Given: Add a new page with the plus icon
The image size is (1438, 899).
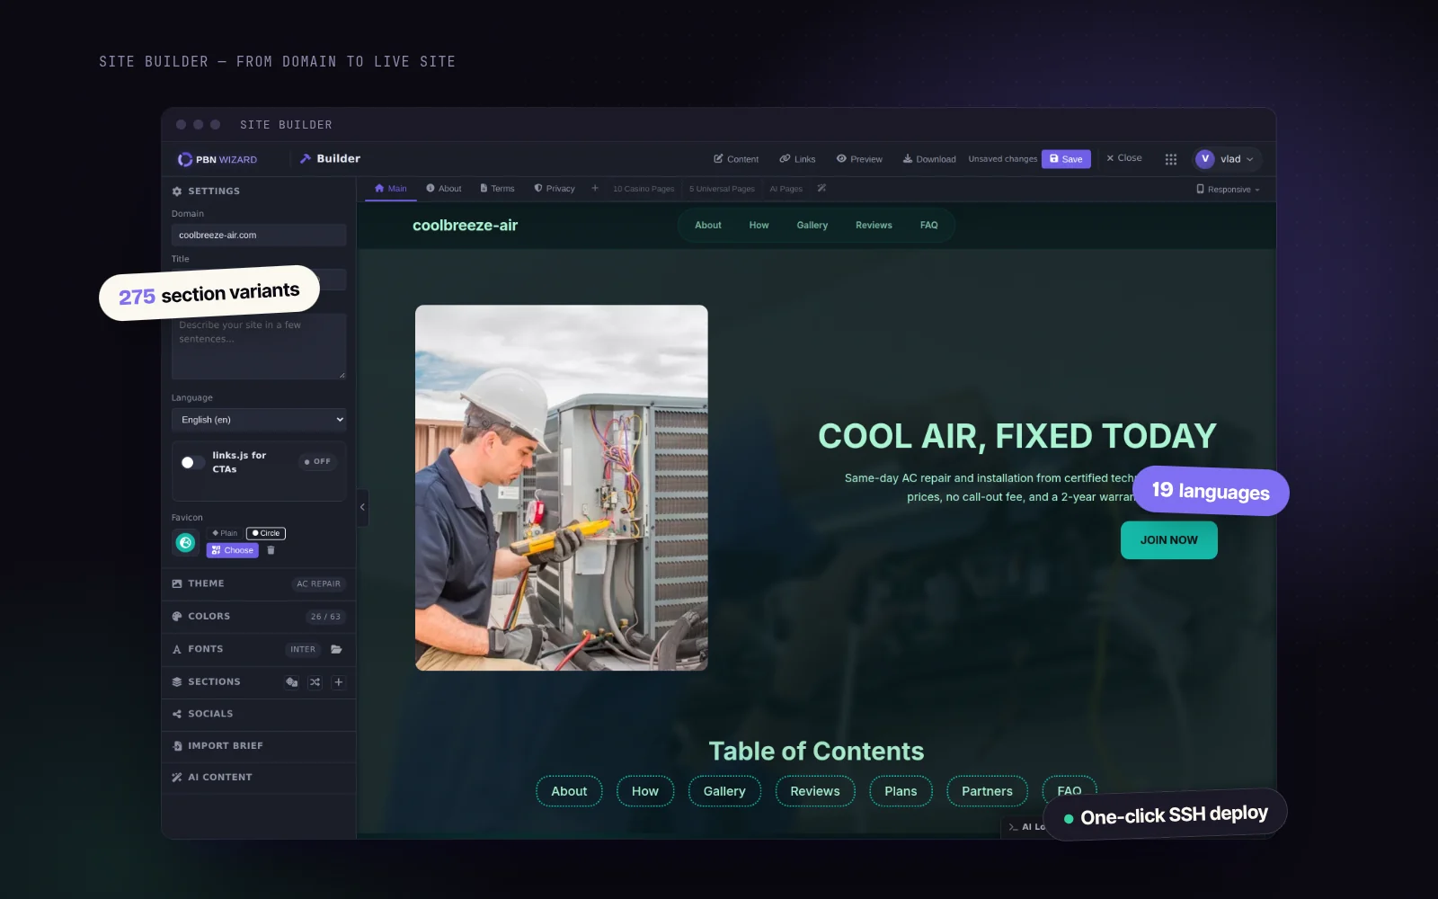Looking at the screenshot, I should (x=595, y=189).
